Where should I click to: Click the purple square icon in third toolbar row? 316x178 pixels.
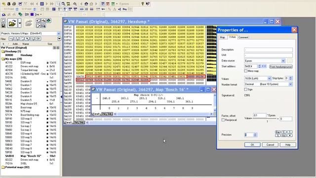32,14
